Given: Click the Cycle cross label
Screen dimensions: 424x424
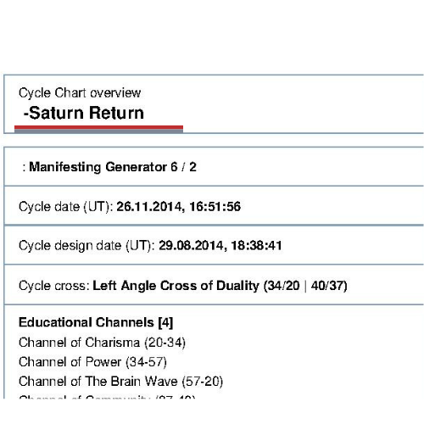Looking at the screenshot, I should [x=54, y=286].
